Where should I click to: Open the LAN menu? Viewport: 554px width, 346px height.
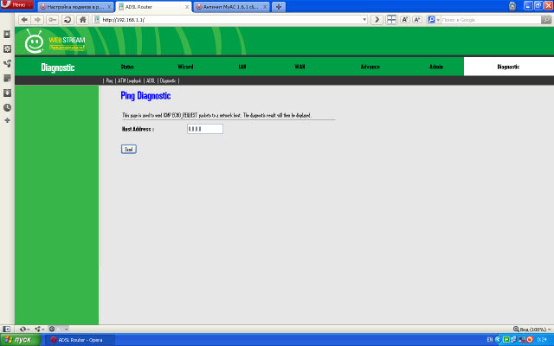coord(242,67)
